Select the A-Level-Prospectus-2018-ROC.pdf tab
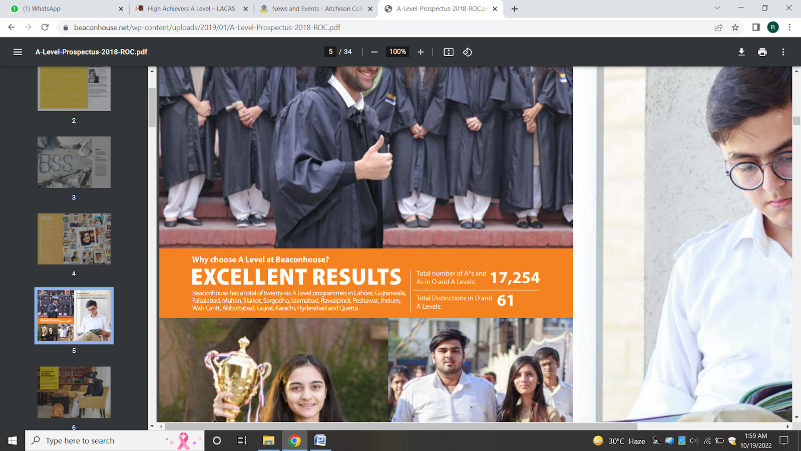Viewport: 801px width, 451px height. (442, 9)
